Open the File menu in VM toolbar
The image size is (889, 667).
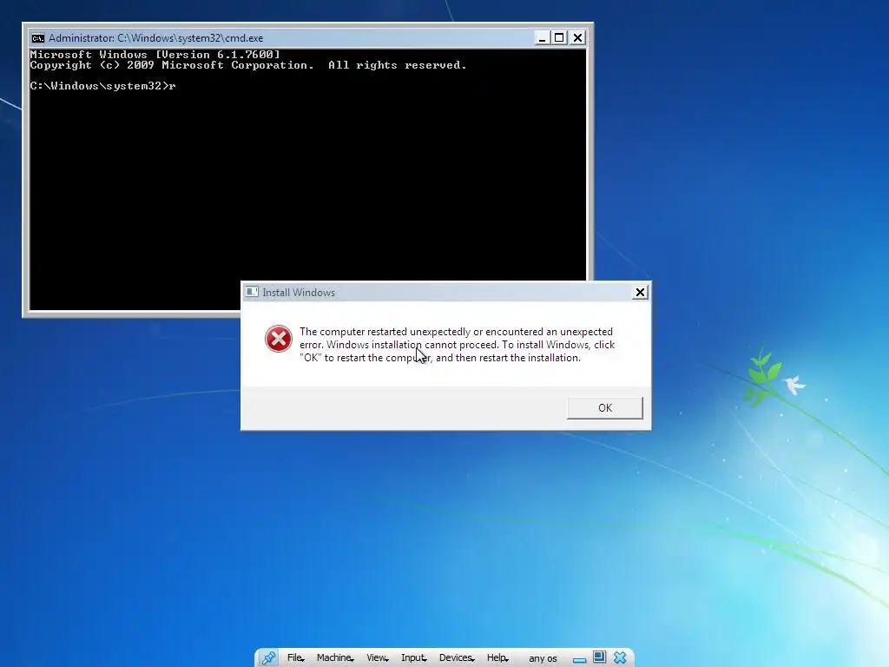tap(295, 657)
